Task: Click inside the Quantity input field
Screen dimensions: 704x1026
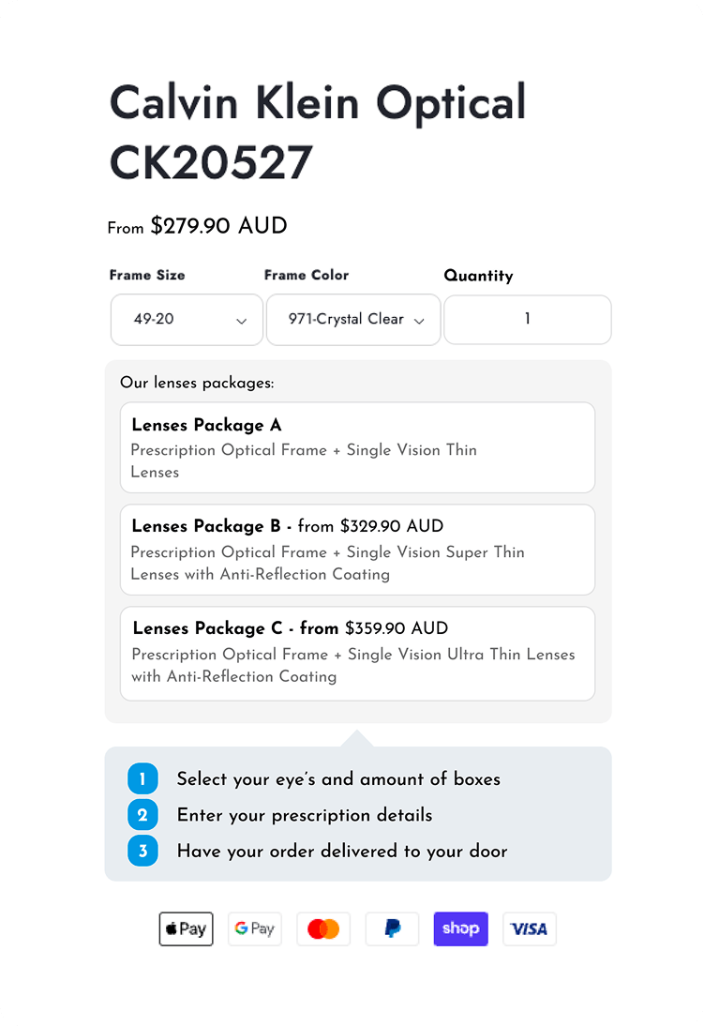Action: 527,320
